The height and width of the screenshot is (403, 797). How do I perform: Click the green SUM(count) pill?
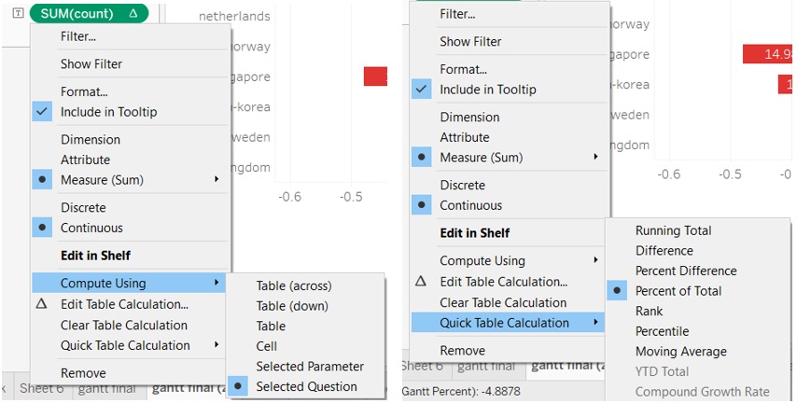(77, 14)
